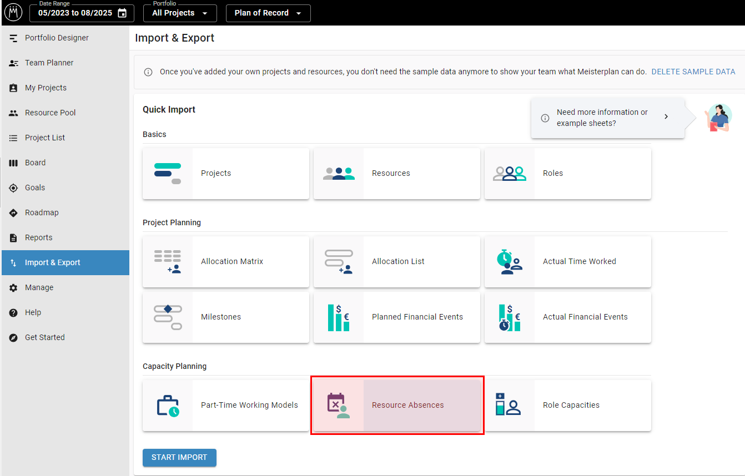
Task: Select My Projects in the sidebar
Action: pos(66,88)
